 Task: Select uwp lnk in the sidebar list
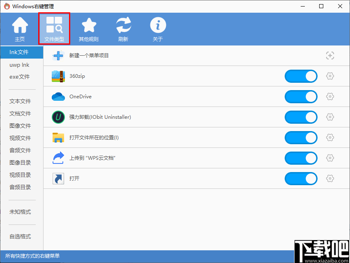pos(18,65)
